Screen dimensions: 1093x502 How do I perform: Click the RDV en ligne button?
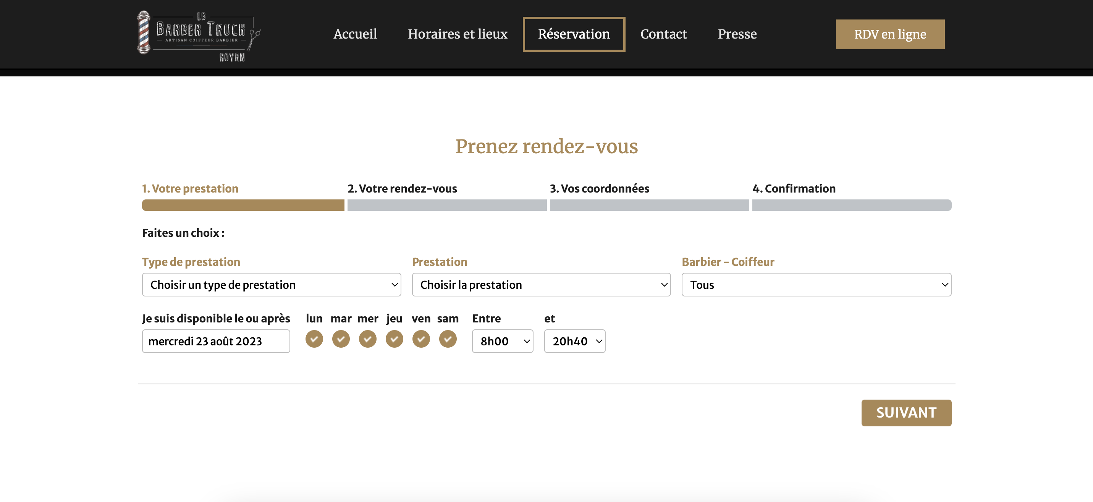(890, 34)
